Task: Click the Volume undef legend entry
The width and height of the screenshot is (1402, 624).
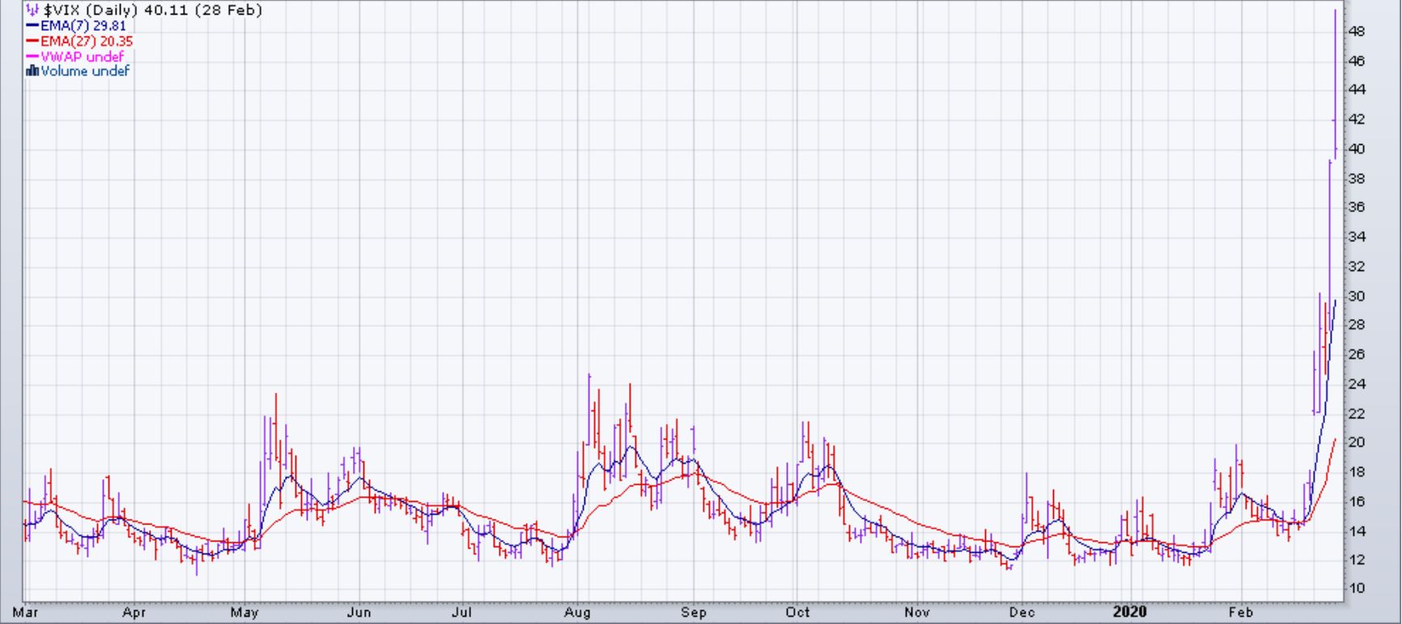Action: coord(85,71)
